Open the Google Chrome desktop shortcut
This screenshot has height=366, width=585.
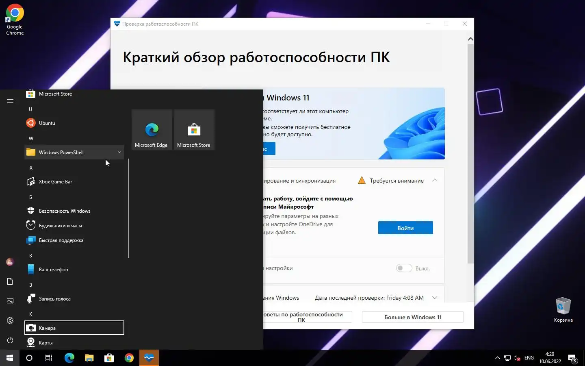pyautogui.click(x=15, y=20)
